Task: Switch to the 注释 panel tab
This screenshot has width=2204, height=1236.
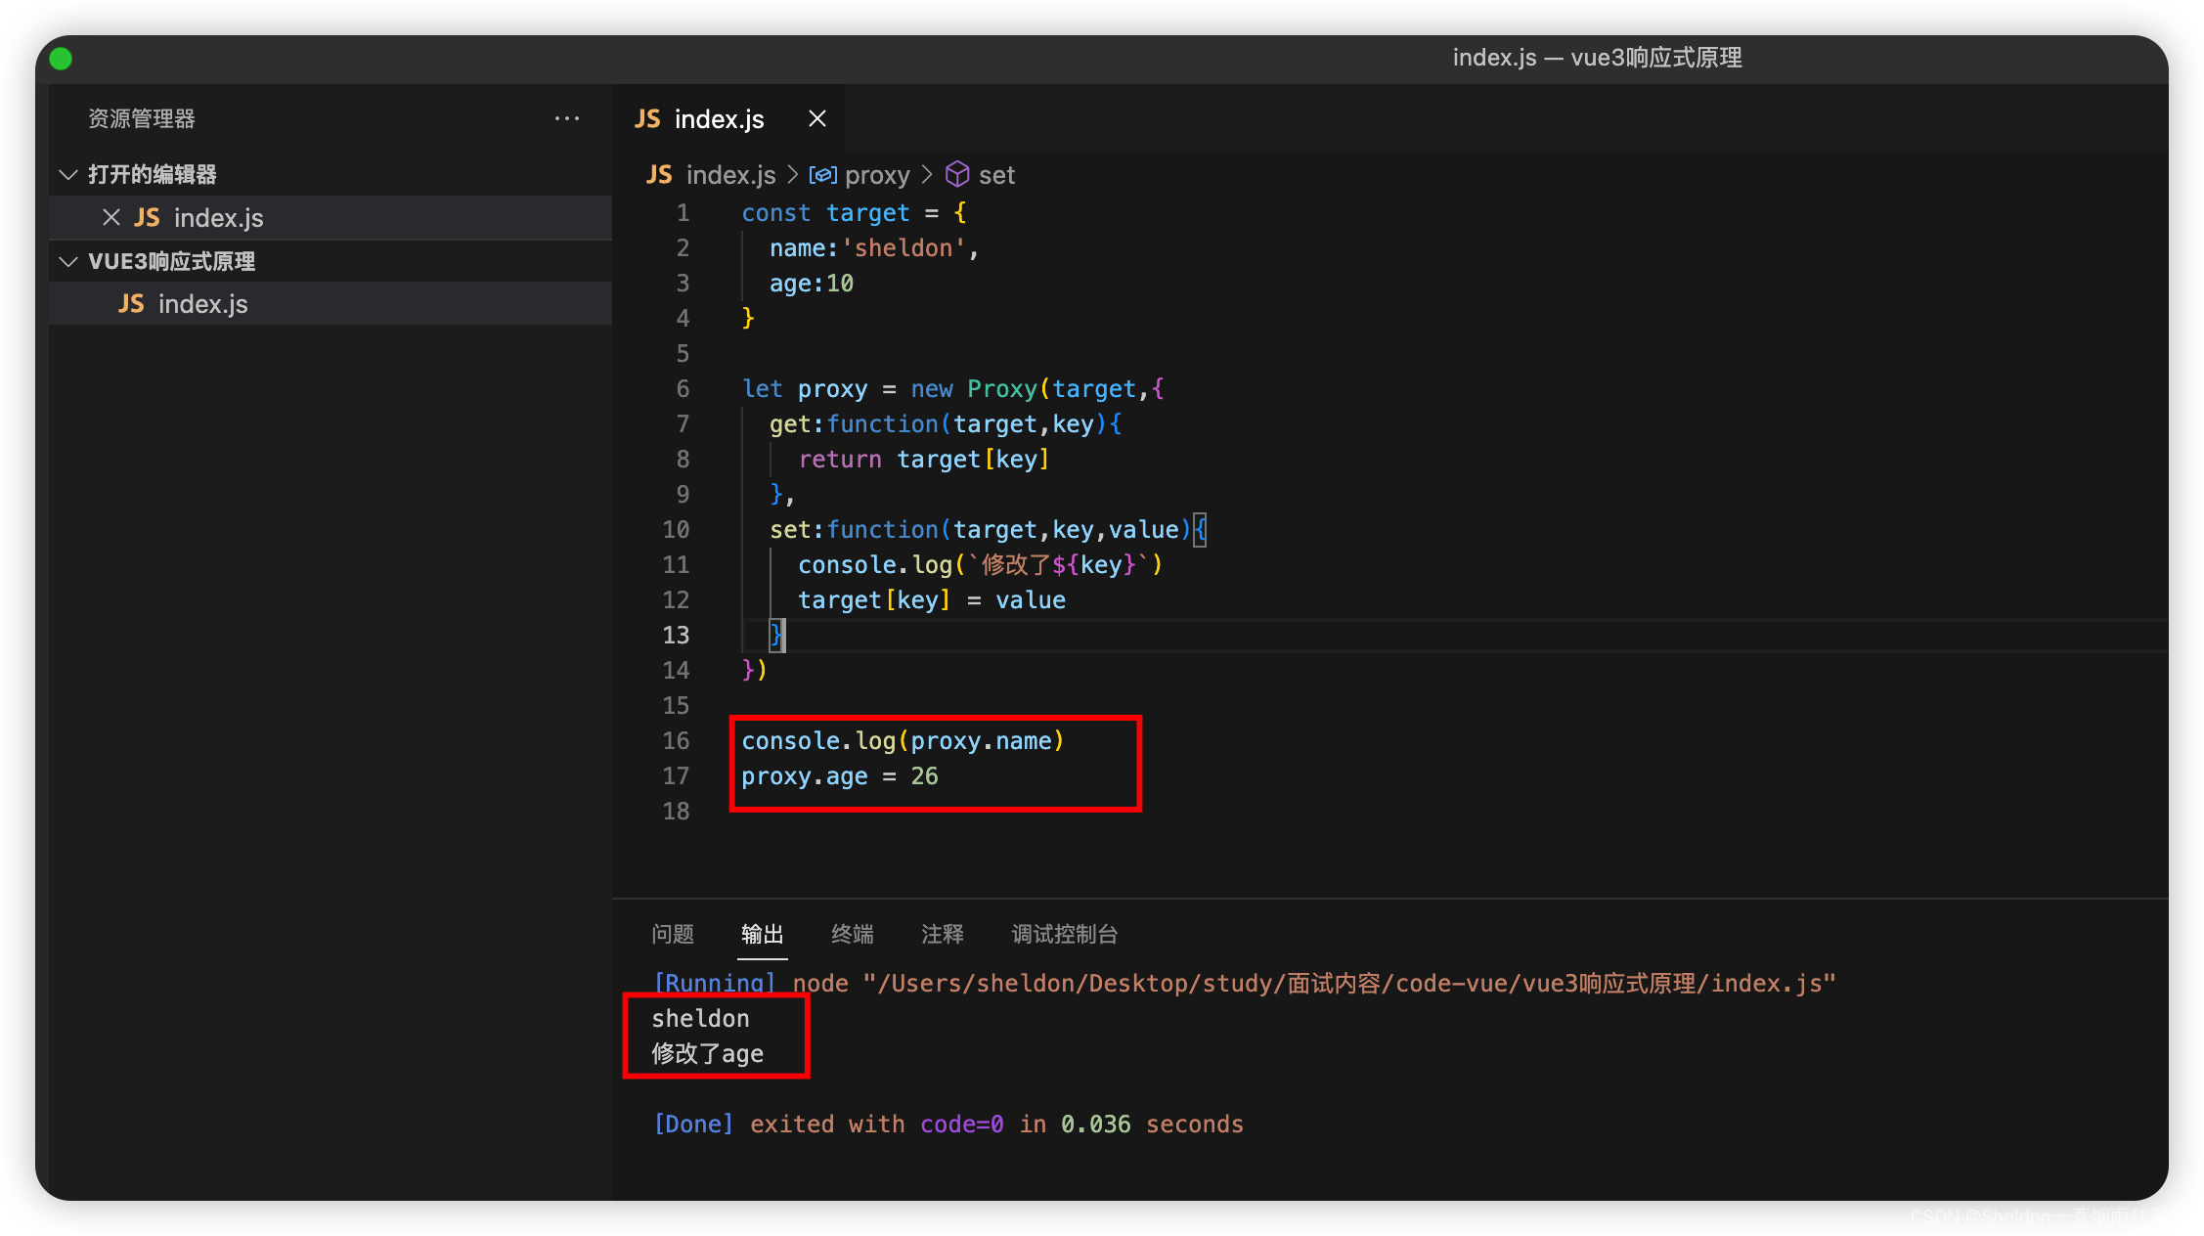Action: [x=942, y=934]
